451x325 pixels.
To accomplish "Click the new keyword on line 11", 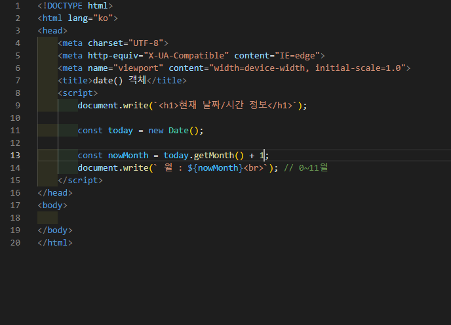I will 156,131.
